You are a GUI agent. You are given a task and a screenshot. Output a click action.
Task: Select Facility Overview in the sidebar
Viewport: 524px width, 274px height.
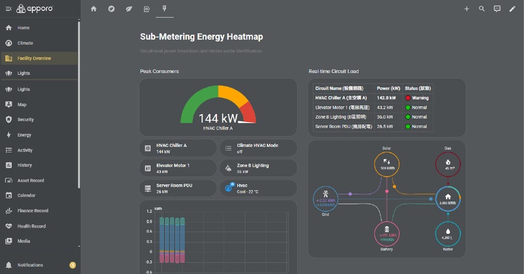click(39, 58)
